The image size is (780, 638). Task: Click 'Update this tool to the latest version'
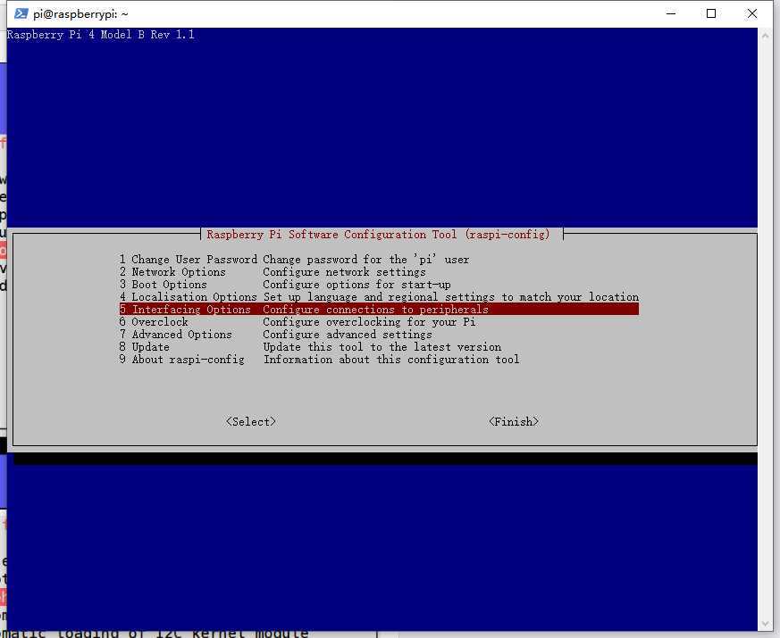(x=382, y=347)
